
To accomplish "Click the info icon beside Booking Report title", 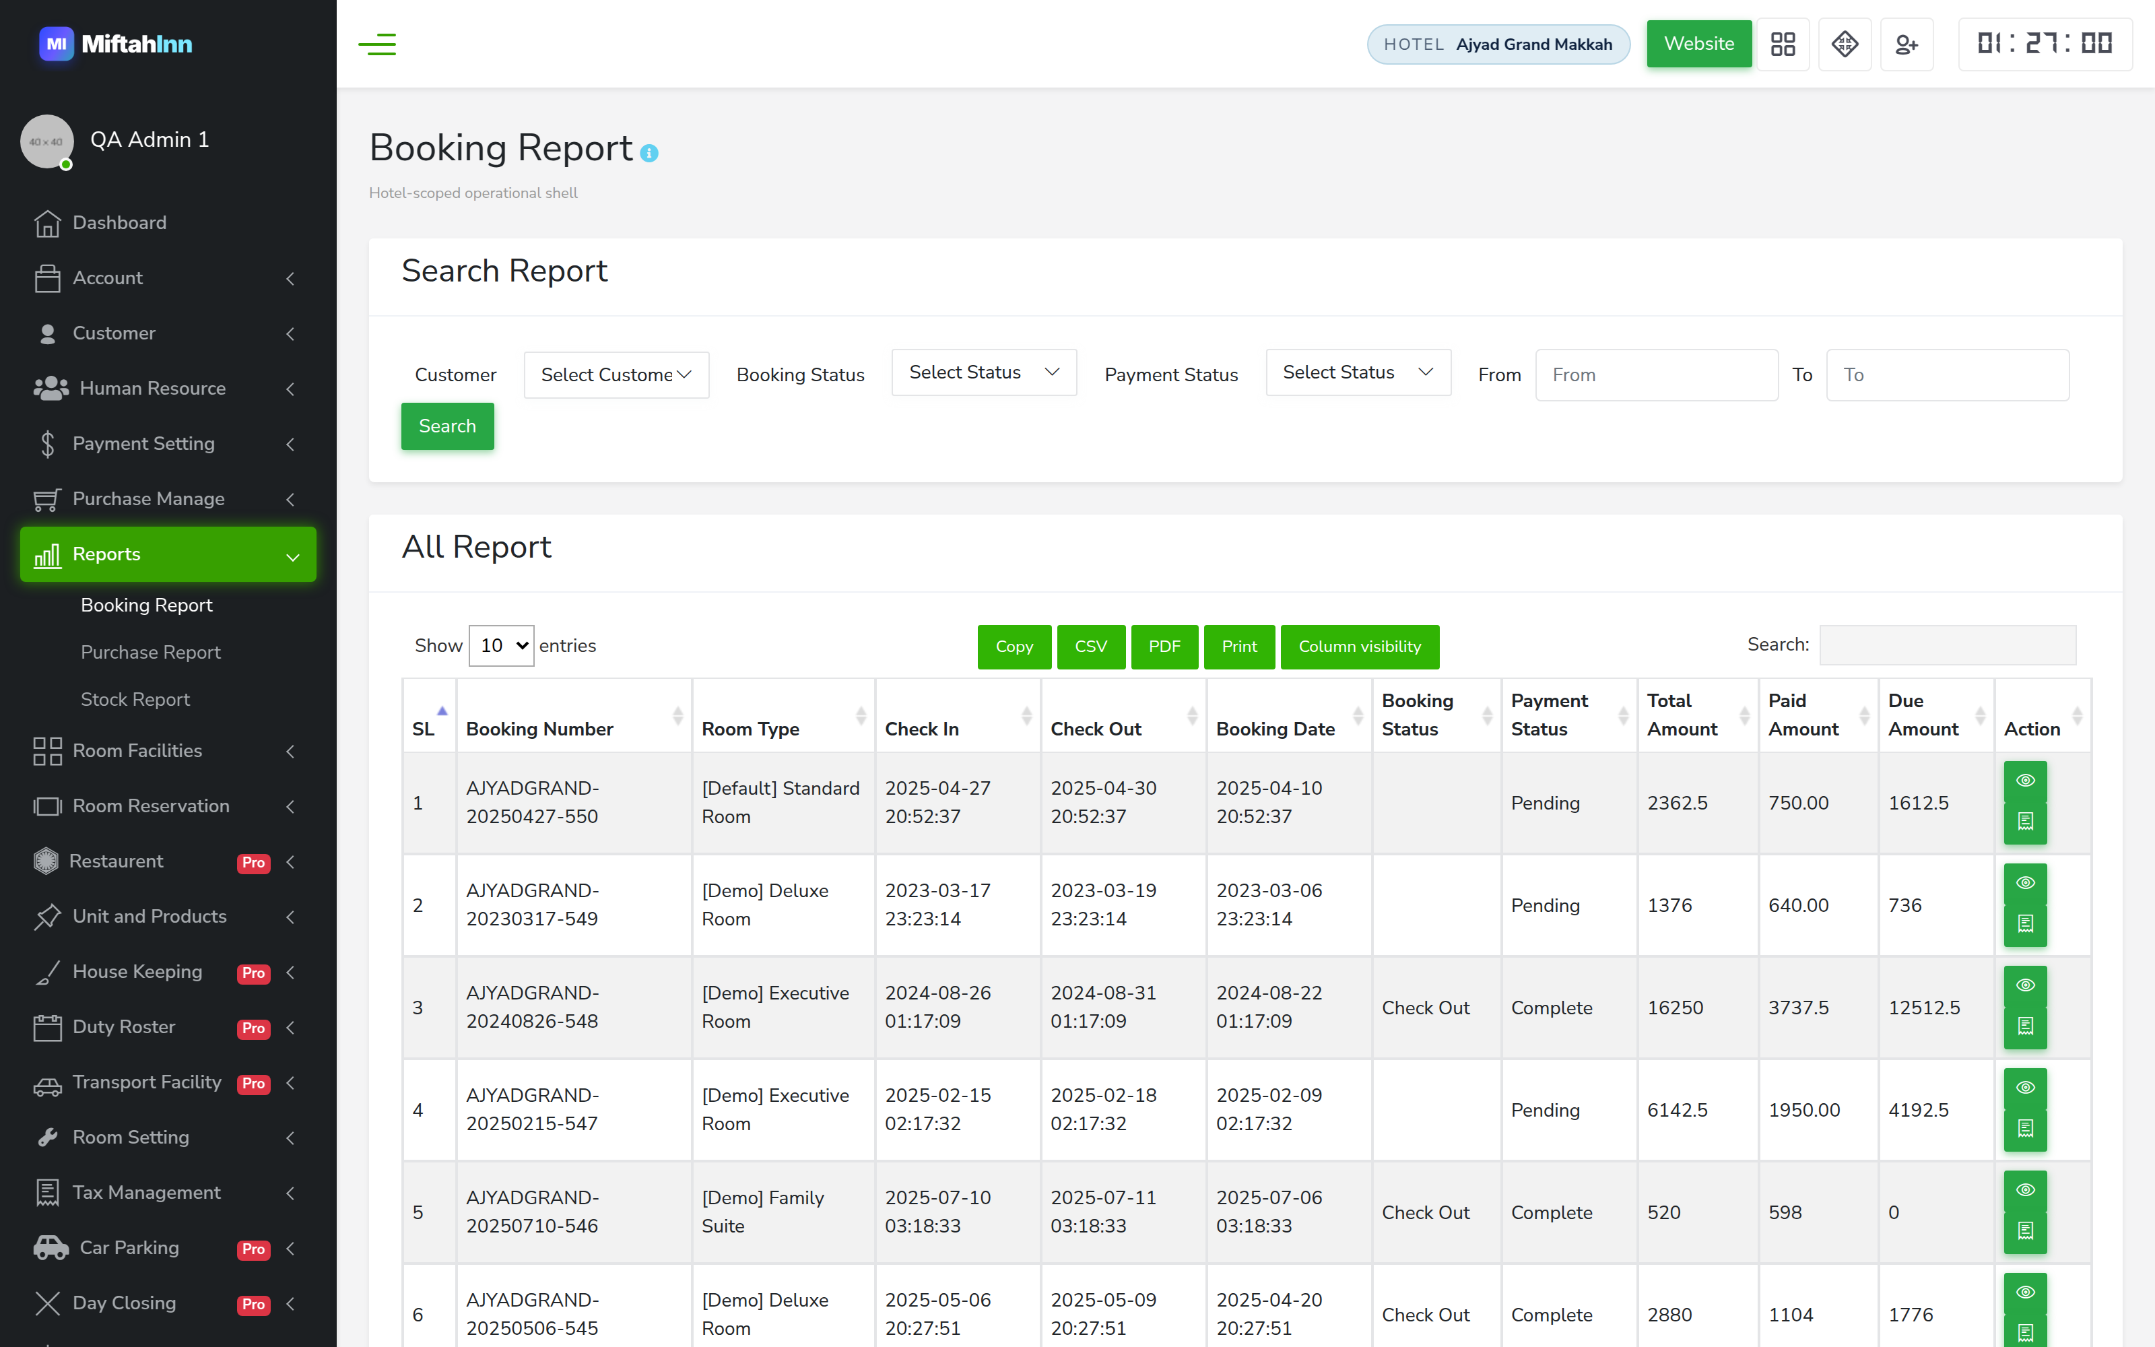I will 649,154.
